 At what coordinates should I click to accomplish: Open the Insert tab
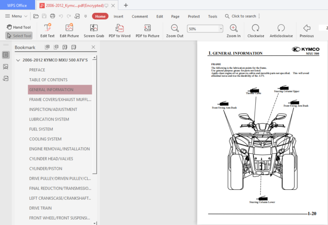pos(118,16)
